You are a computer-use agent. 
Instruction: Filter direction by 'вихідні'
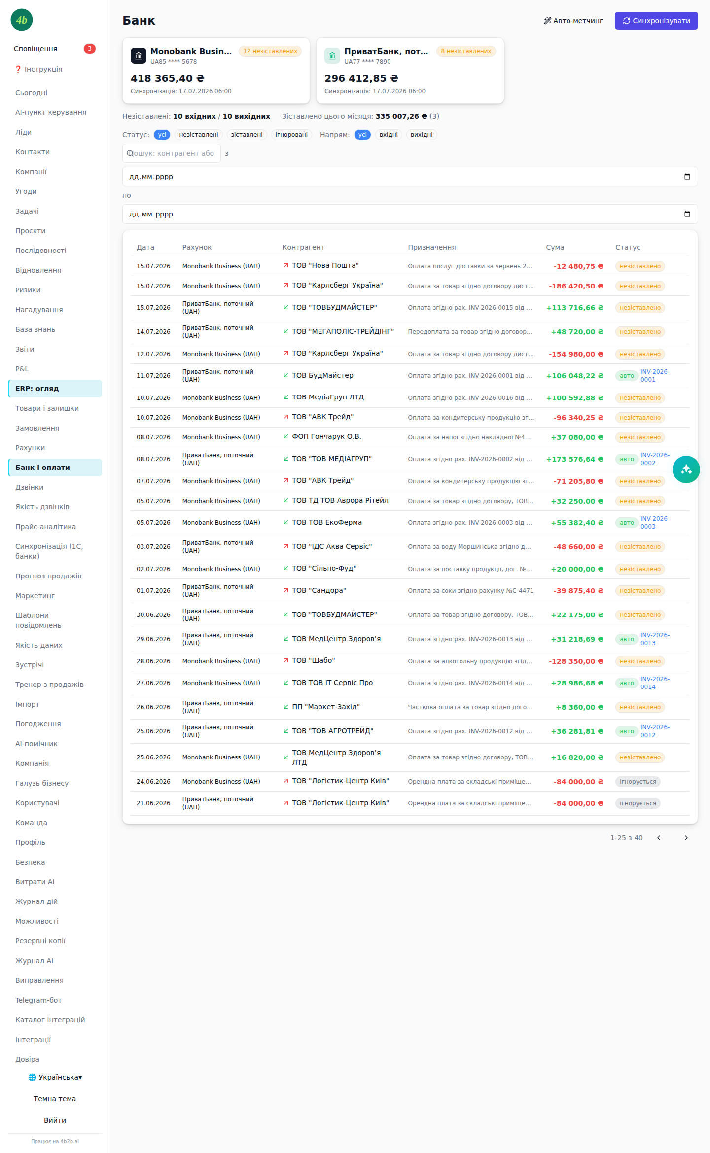[x=422, y=135]
